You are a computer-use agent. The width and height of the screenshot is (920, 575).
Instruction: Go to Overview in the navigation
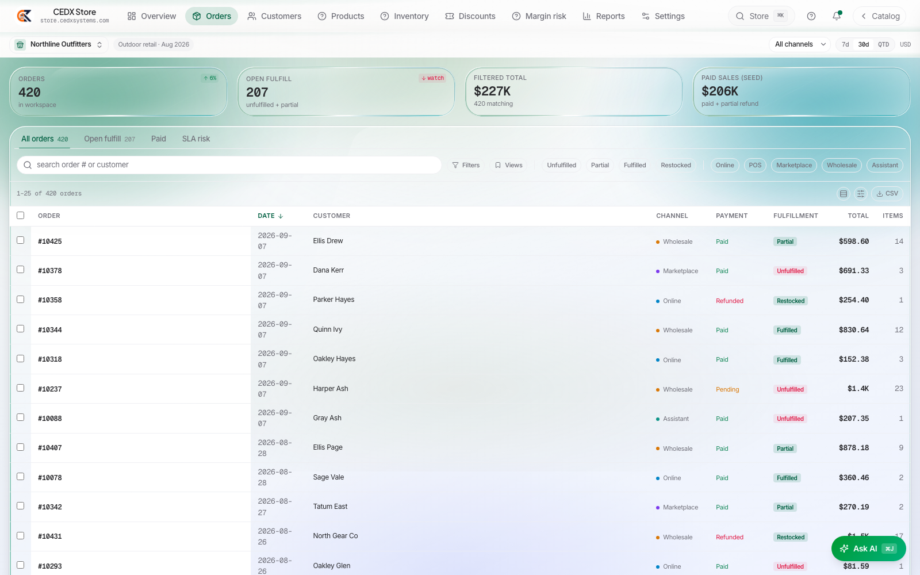pyautogui.click(x=152, y=16)
